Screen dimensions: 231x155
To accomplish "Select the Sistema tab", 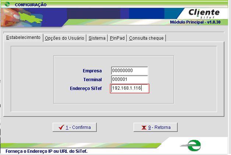I will (x=97, y=38).
